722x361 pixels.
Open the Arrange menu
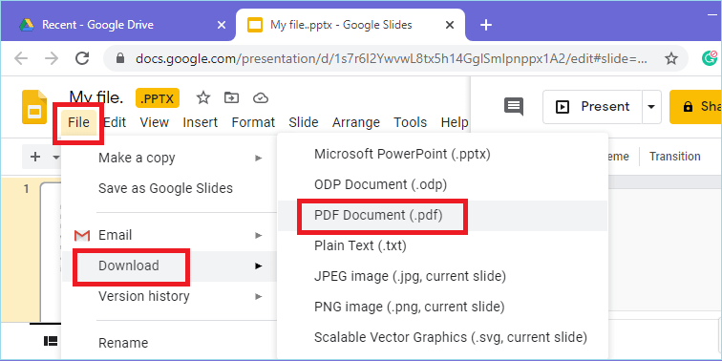pos(356,122)
